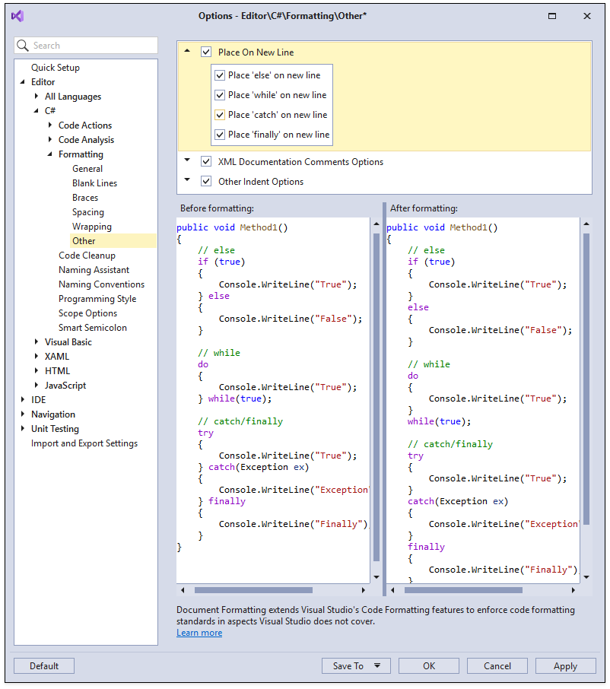Open the Learn more link
Image resolution: width=610 pixels, height=689 pixels.
(x=199, y=633)
